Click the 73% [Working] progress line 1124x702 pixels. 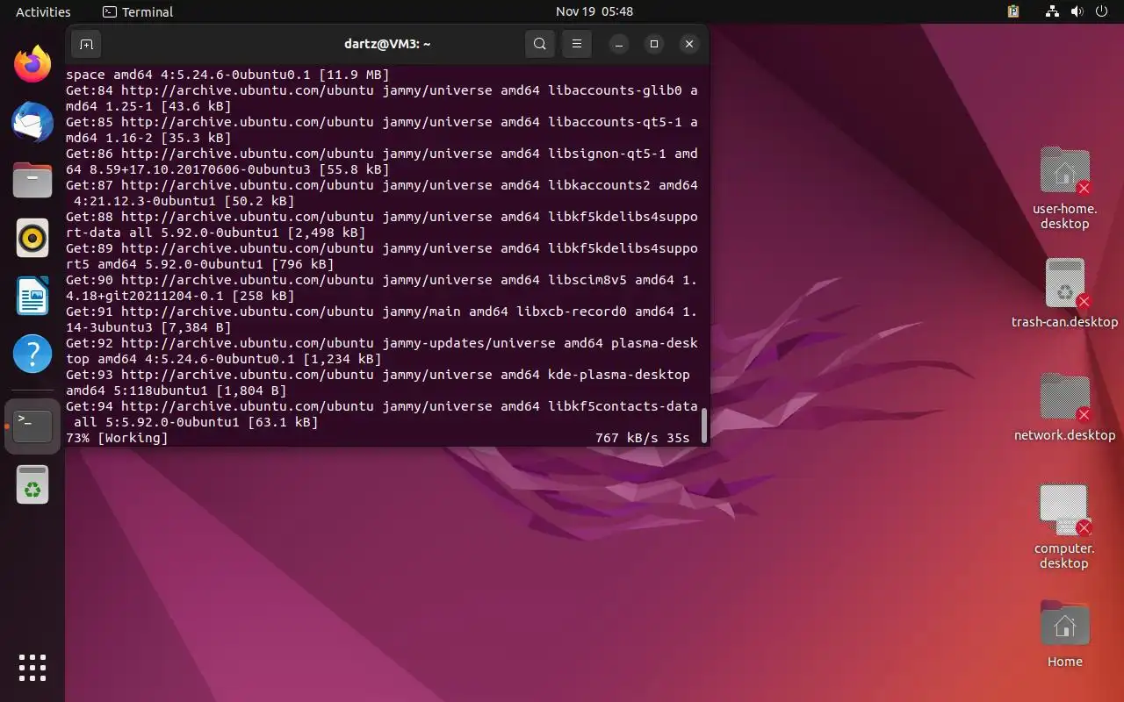tap(117, 438)
